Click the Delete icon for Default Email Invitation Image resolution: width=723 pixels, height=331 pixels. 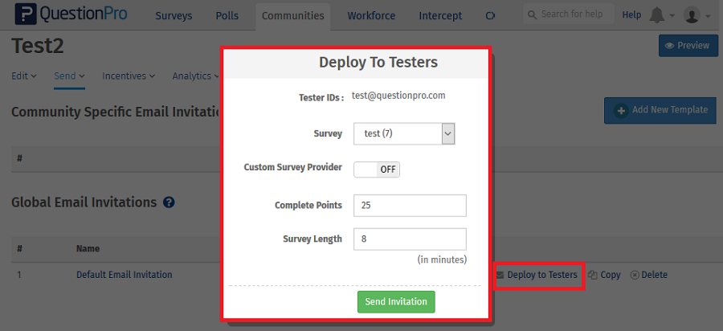point(635,275)
